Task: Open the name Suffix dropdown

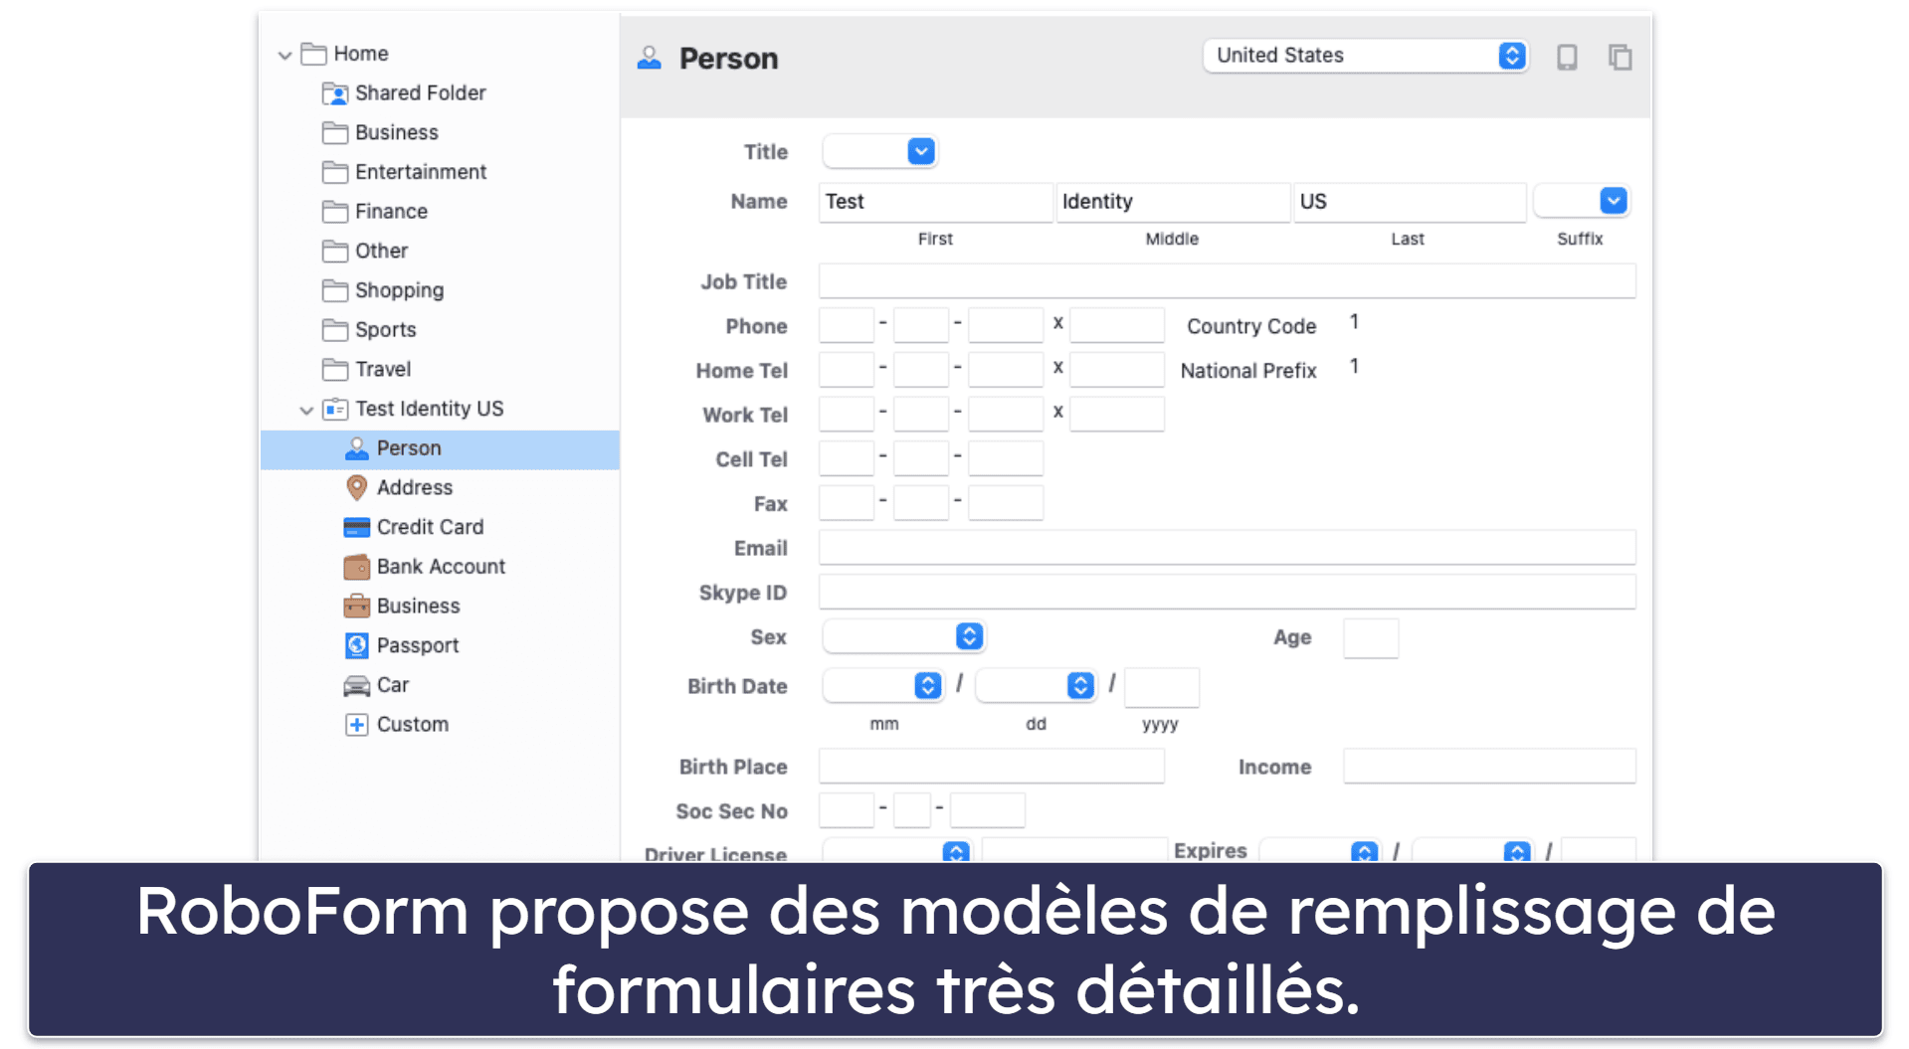Action: click(x=1581, y=201)
